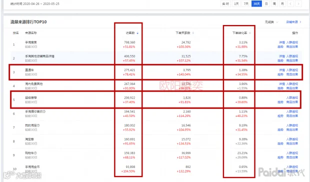Open 详情 for 手淘搜索 row
Image resolution: width=310 pixels, height=182 pixels.
pos(281,42)
